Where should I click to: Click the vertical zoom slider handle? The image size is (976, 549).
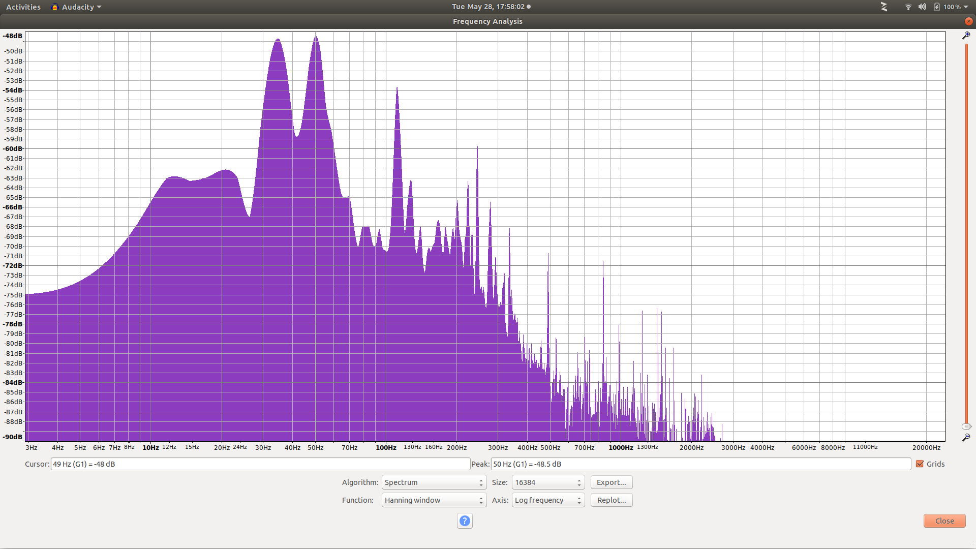pos(966,426)
